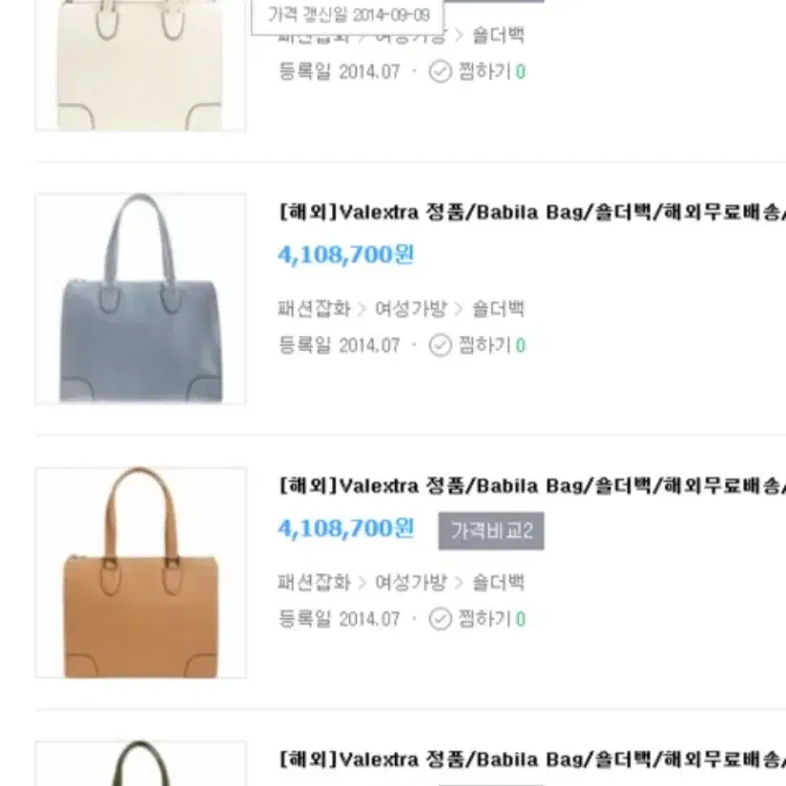Viewport: 786px width, 786px height.
Task: Click the wishlist checkmark icon for the tan bag
Action: pos(440,619)
